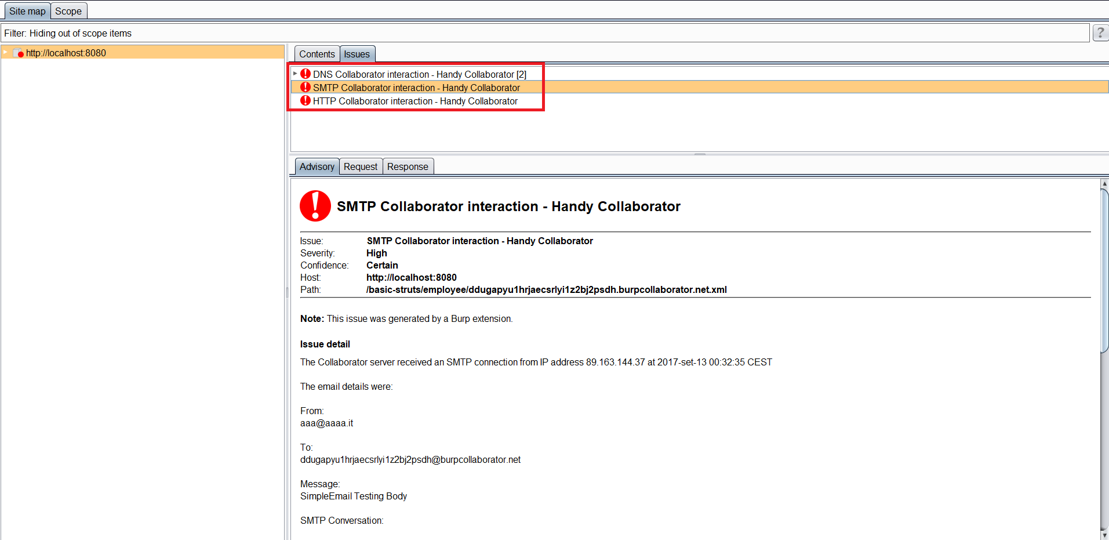Screen dimensions: 1109x540
Task: Click the page icon beside localhost:8080
Action: point(18,53)
